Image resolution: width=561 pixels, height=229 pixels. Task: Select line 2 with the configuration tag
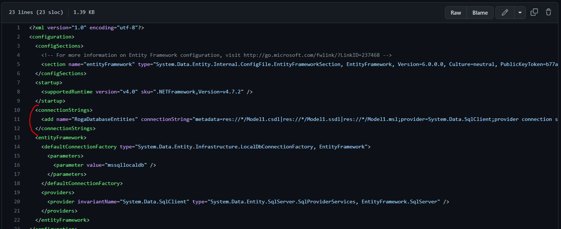18,36
